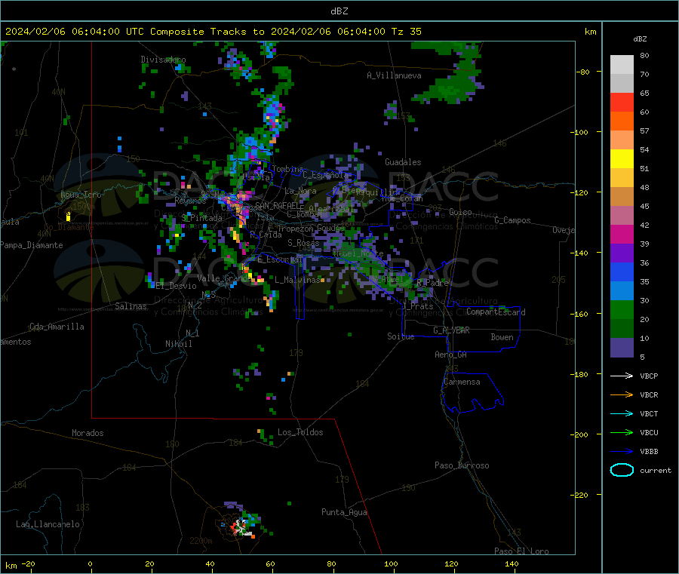Click the 'Los_Toldos' map label
Viewport: 679px width, 574px height.
point(300,432)
